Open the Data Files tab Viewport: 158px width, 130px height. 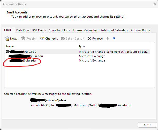point(23,30)
